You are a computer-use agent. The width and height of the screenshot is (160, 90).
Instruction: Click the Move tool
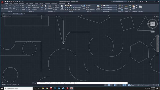(22, 5)
